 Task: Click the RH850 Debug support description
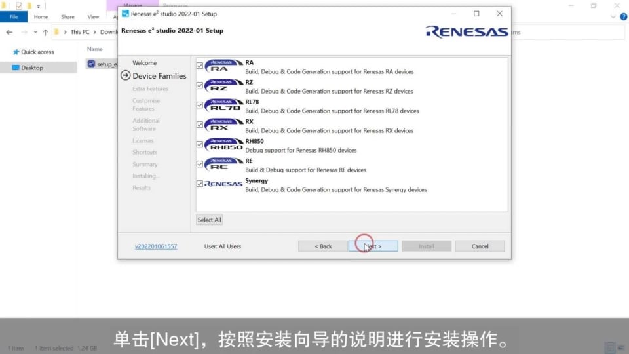tap(301, 151)
